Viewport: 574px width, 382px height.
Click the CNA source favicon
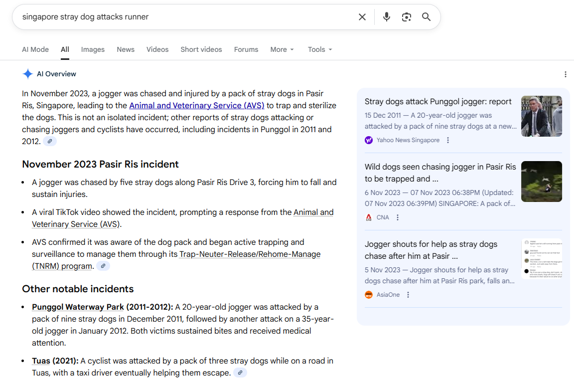(369, 217)
